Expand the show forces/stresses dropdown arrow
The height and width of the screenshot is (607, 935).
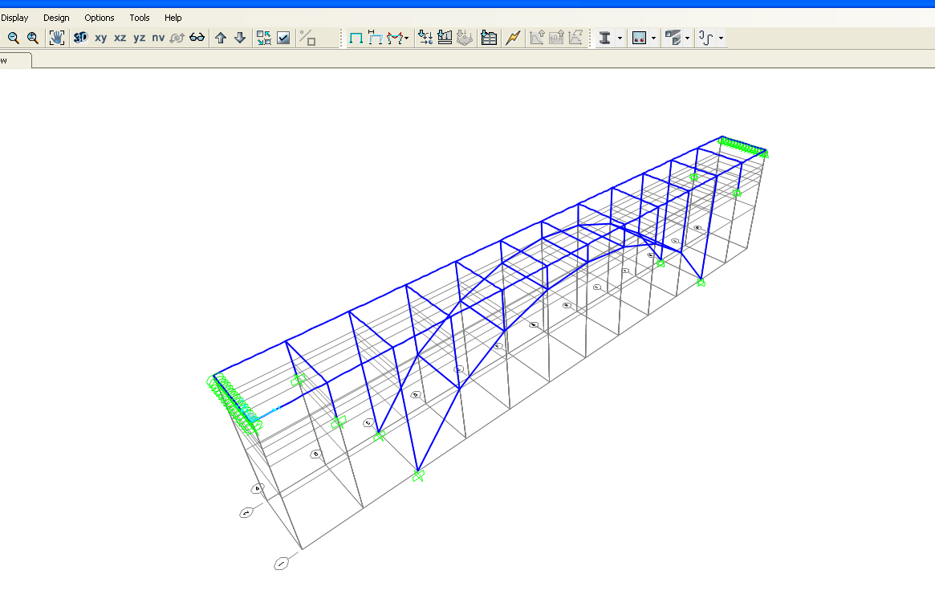tap(407, 39)
